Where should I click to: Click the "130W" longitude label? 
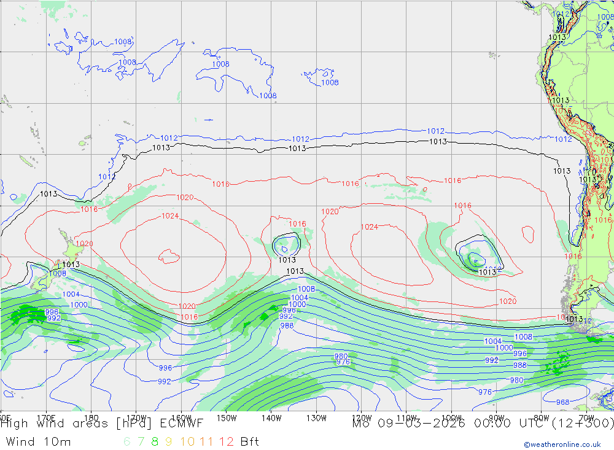pos(316,418)
